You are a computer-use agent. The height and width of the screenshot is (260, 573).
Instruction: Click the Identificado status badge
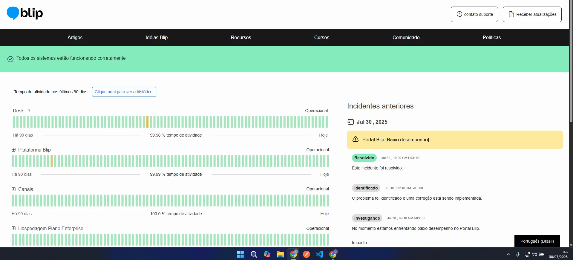click(366, 188)
